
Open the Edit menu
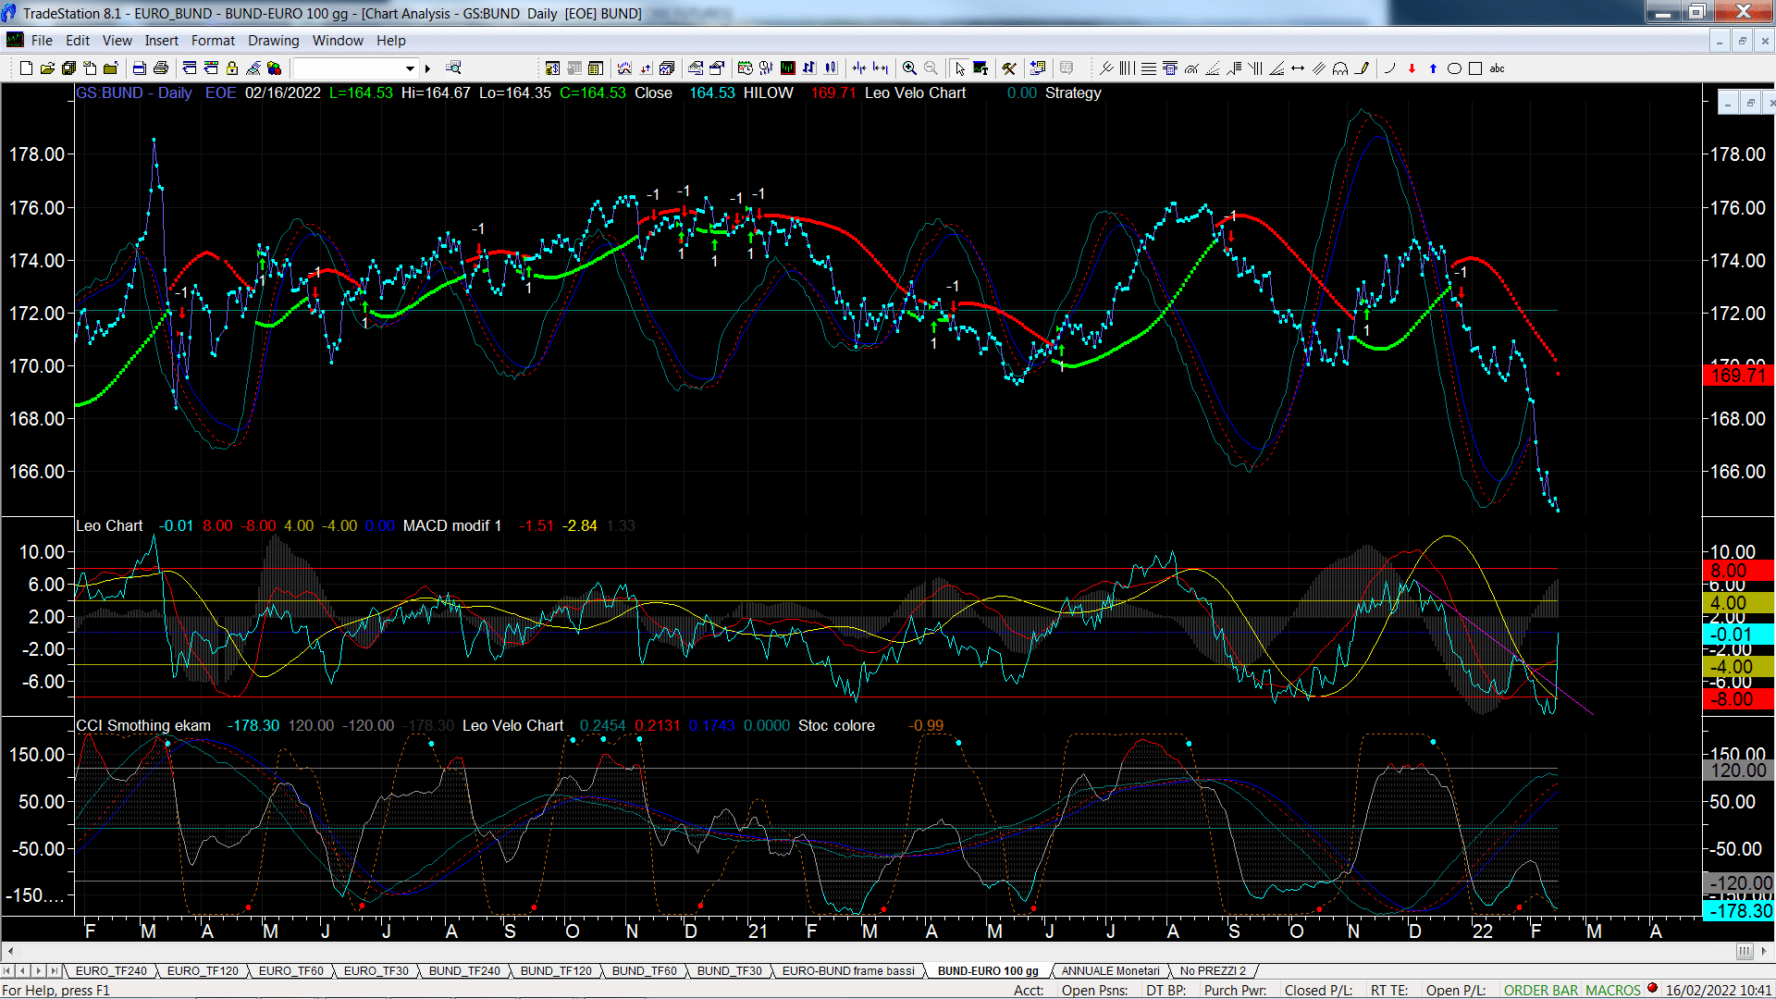[78, 41]
